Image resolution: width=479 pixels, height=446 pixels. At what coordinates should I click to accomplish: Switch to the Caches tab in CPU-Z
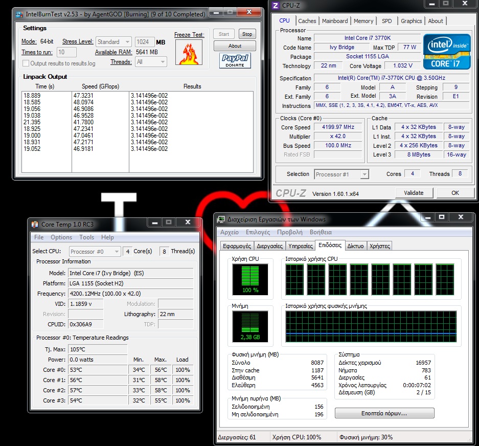(307, 21)
